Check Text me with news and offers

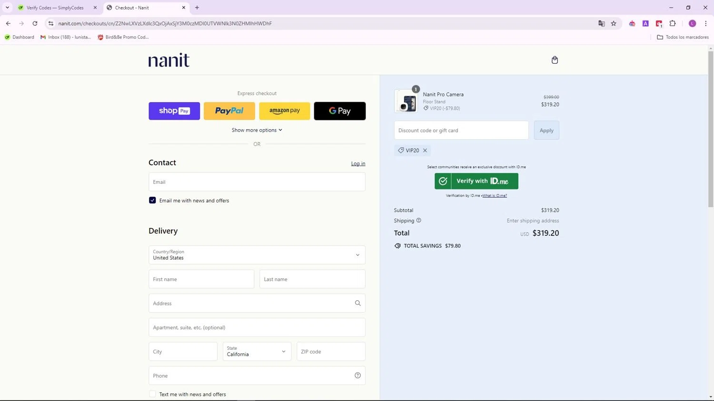pos(152,394)
